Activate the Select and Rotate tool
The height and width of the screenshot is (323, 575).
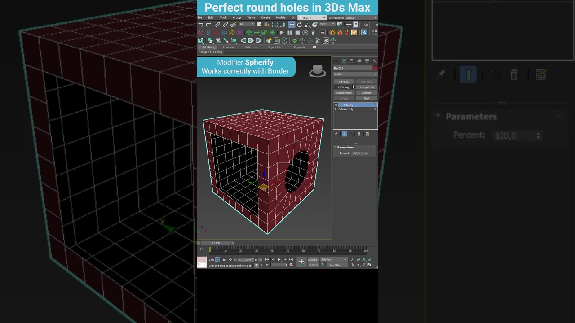click(x=300, y=24)
